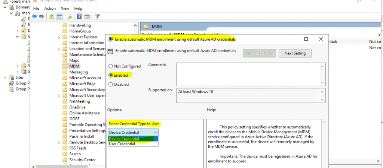The width and height of the screenshot is (383, 168).
Task: Click the Sites icon in background tree
Action: pyautogui.click(x=12, y=77)
